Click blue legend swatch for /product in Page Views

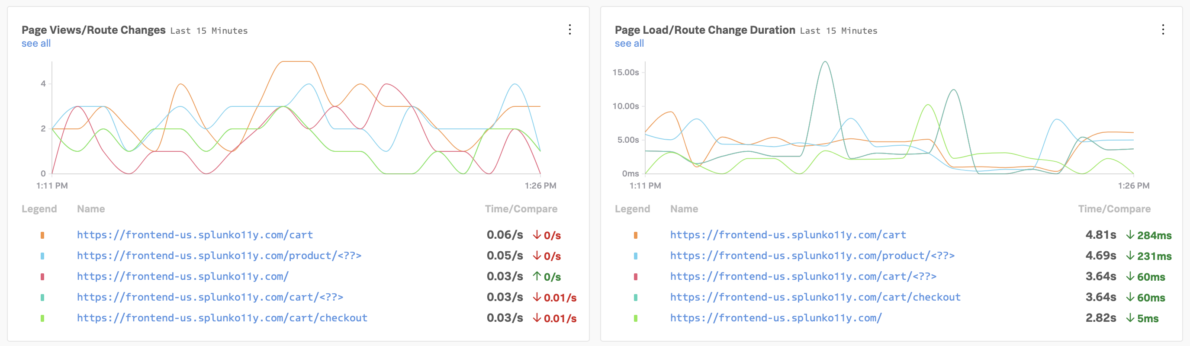pyautogui.click(x=42, y=256)
